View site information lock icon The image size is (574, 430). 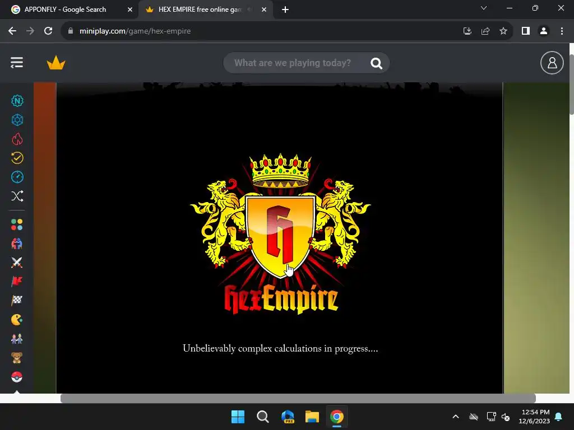(x=71, y=31)
